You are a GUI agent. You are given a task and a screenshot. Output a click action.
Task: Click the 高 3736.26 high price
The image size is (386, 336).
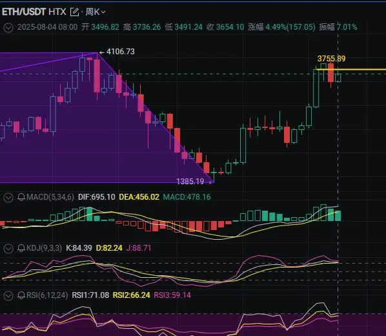142,27
